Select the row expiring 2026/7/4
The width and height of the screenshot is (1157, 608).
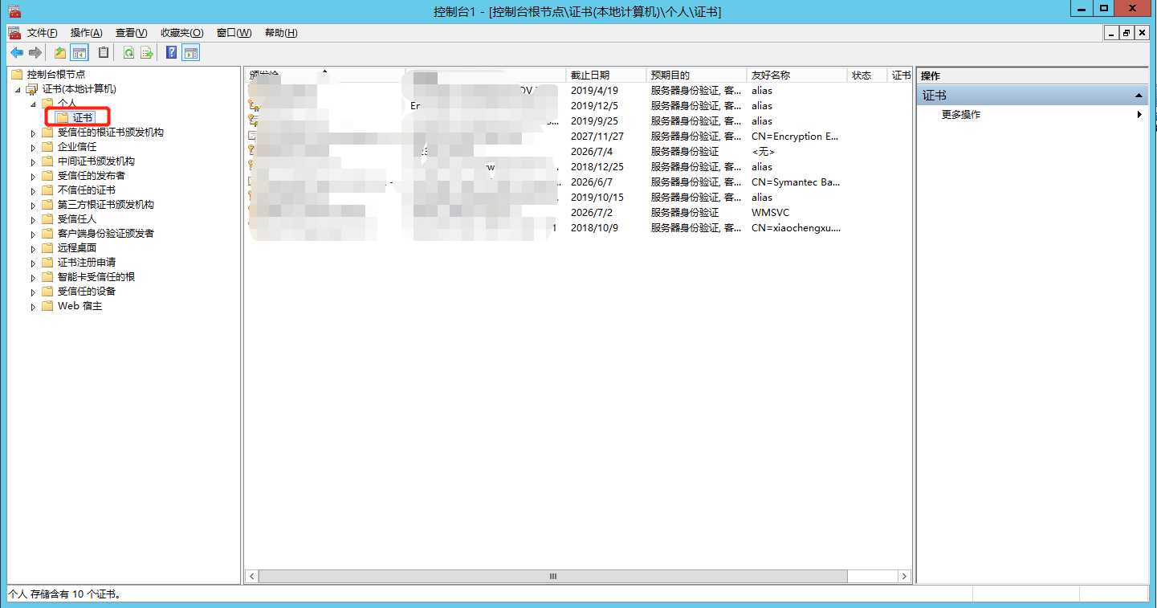[577, 152]
